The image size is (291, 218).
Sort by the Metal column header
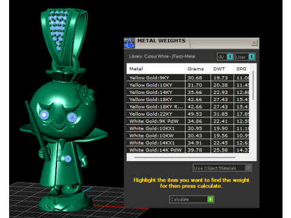point(155,69)
